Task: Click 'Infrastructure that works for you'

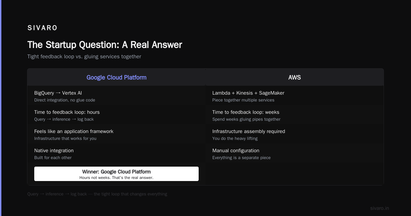Action: pyautogui.click(x=65, y=139)
